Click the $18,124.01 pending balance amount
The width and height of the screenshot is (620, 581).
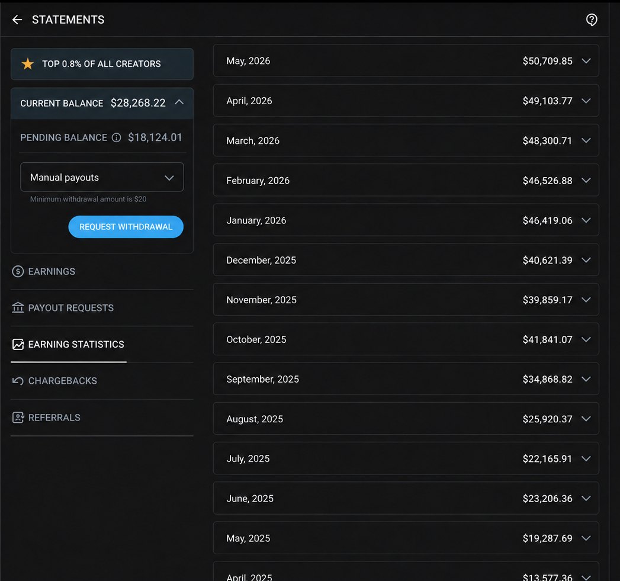point(155,137)
